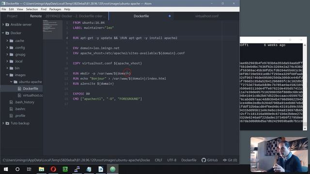This screenshot has height=174, width=310.
Task: Open the Windows Start menu
Action: point(6,169)
